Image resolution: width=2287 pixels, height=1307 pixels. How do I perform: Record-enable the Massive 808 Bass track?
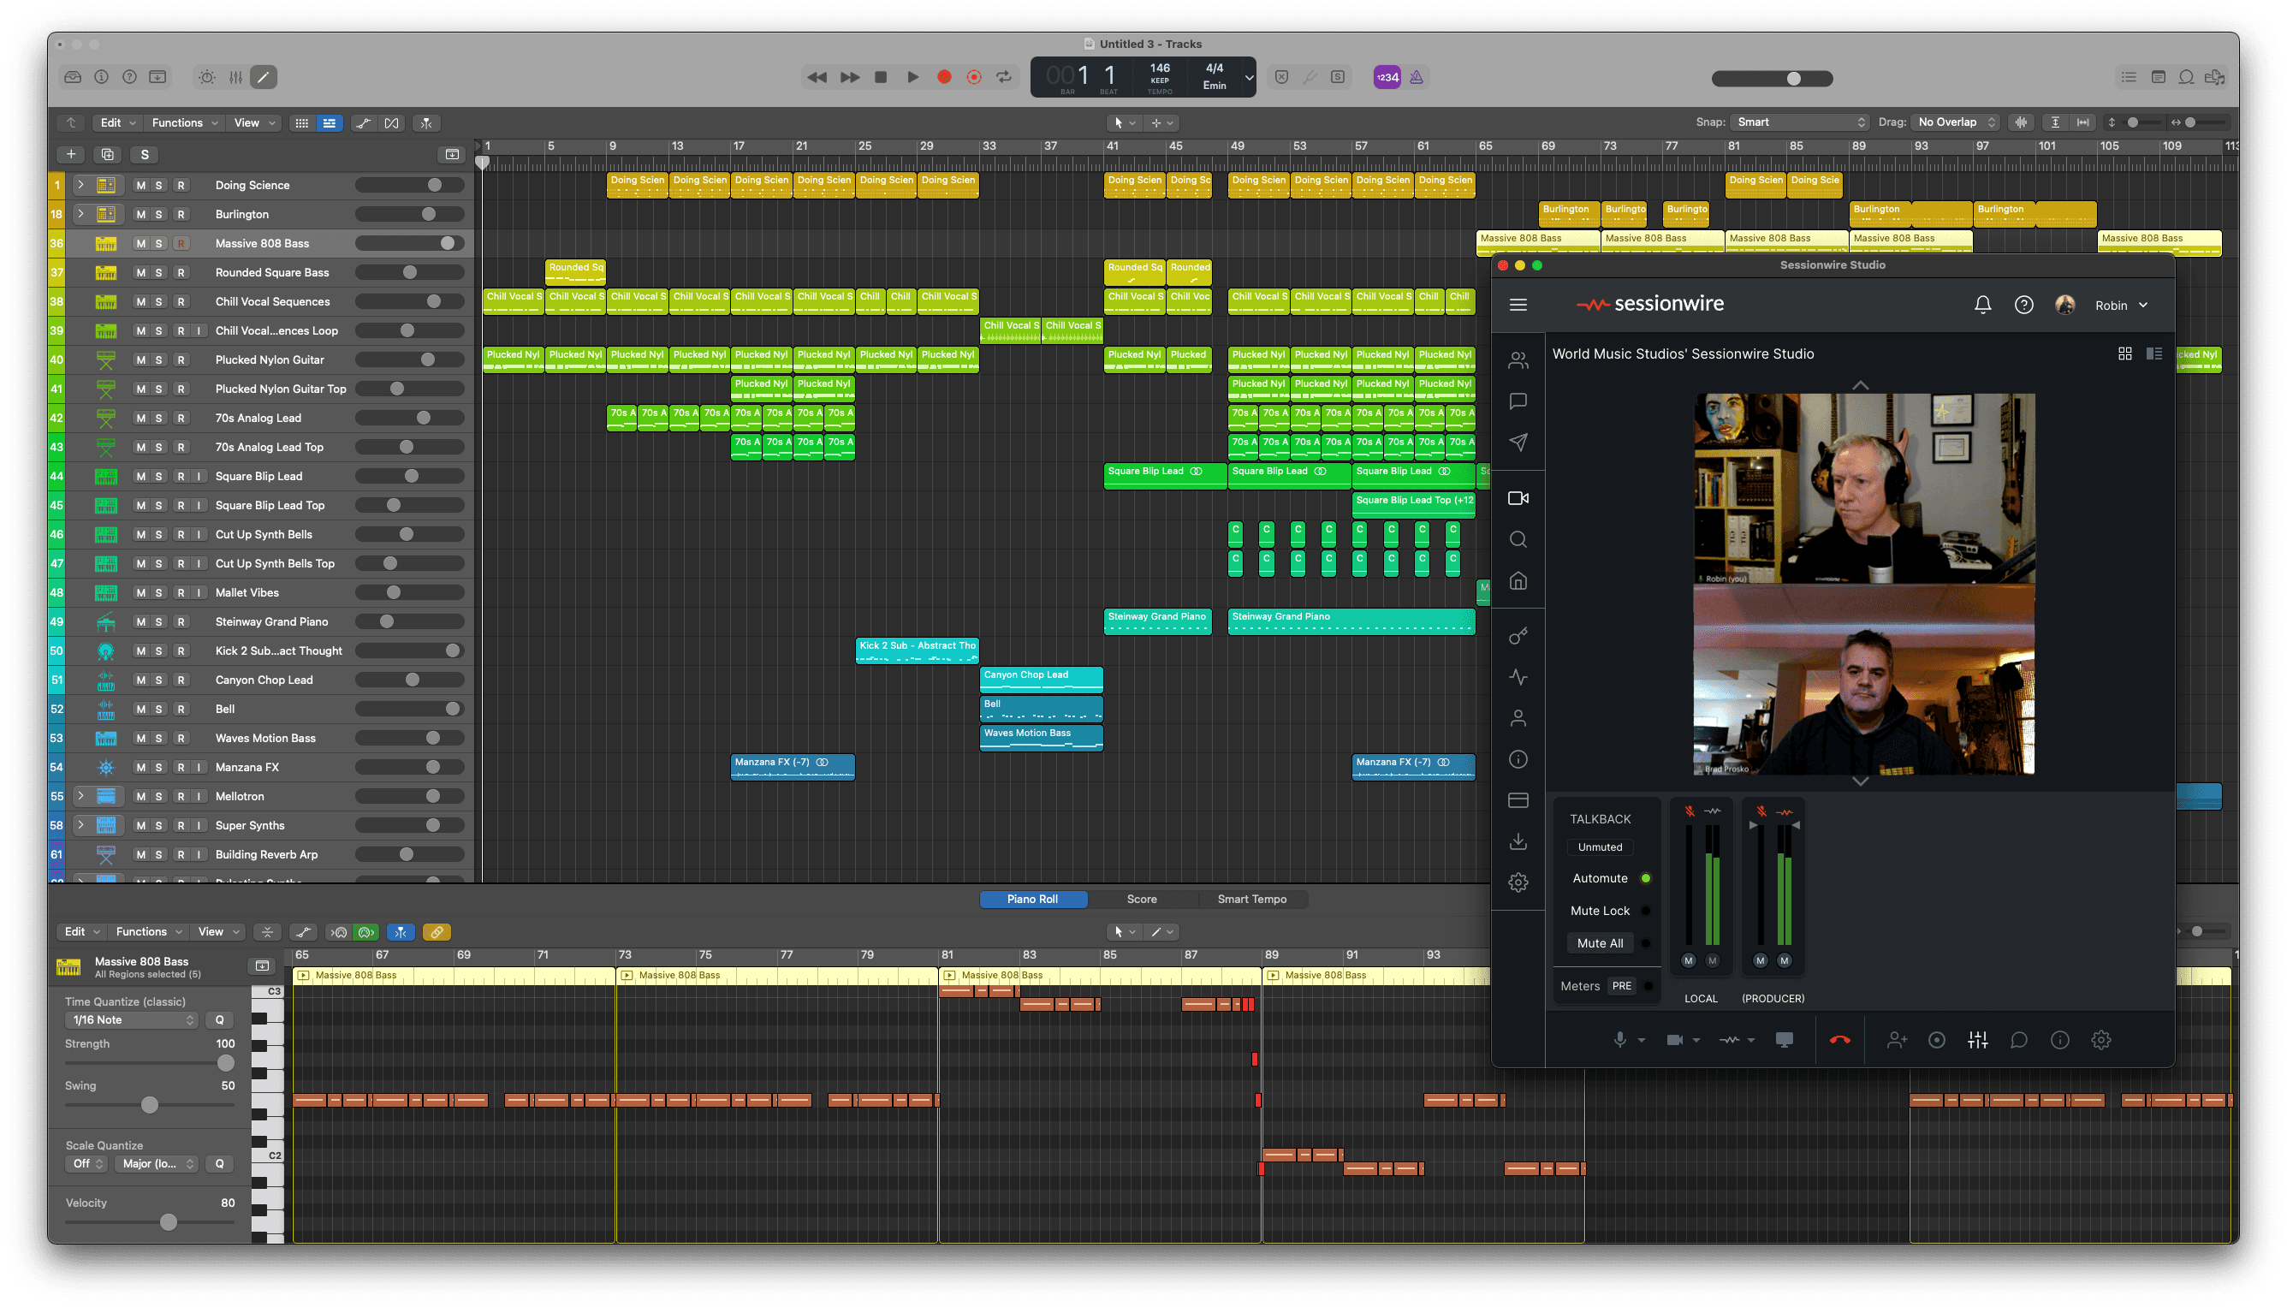click(181, 243)
